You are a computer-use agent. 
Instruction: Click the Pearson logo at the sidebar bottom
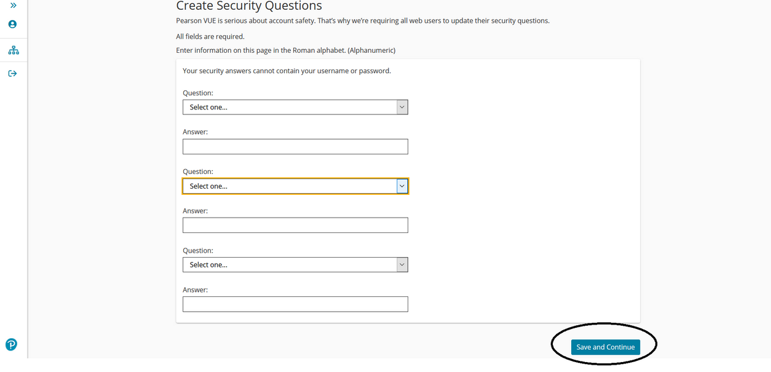(x=11, y=345)
